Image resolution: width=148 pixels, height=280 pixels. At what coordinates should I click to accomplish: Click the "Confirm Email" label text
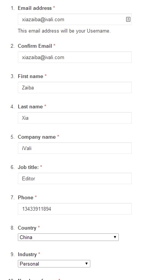[x=35, y=46]
